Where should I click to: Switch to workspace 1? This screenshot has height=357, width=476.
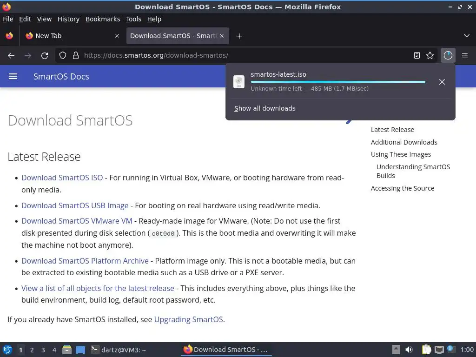click(20, 350)
